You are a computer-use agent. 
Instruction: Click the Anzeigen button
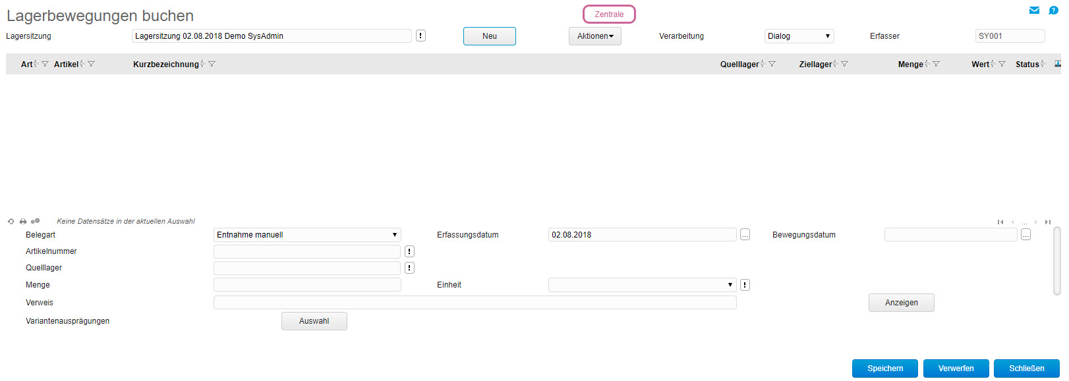[x=902, y=303]
